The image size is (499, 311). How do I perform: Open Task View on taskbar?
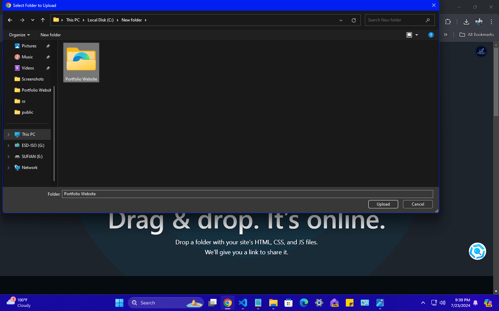pos(212,303)
